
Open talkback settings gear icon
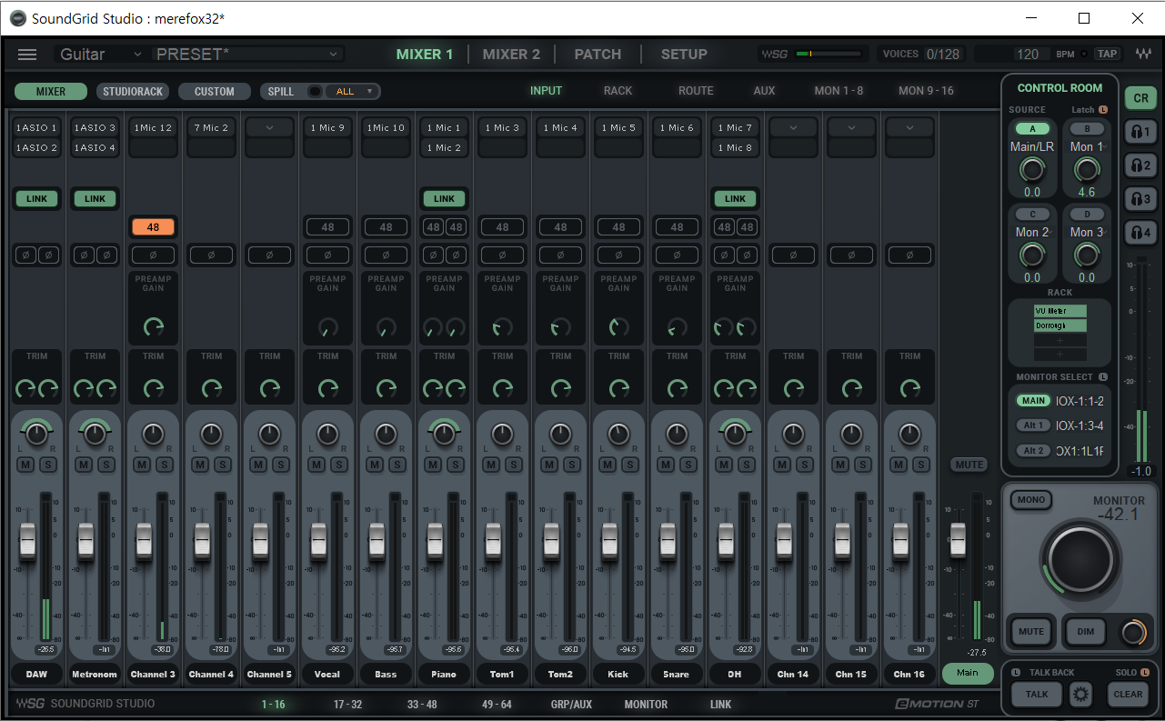click(x=1080, y=695)
